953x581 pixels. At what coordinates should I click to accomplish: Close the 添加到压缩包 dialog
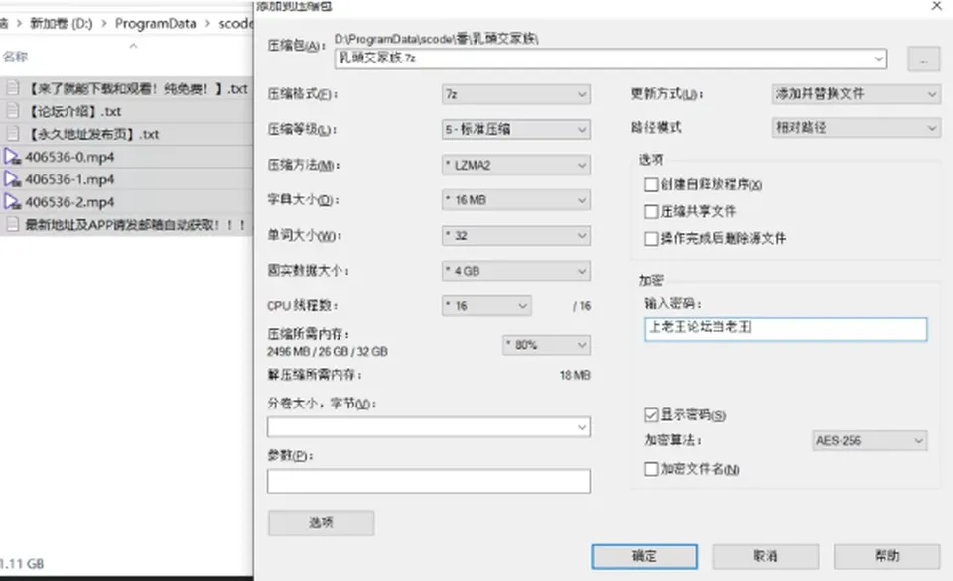[937, 6]
